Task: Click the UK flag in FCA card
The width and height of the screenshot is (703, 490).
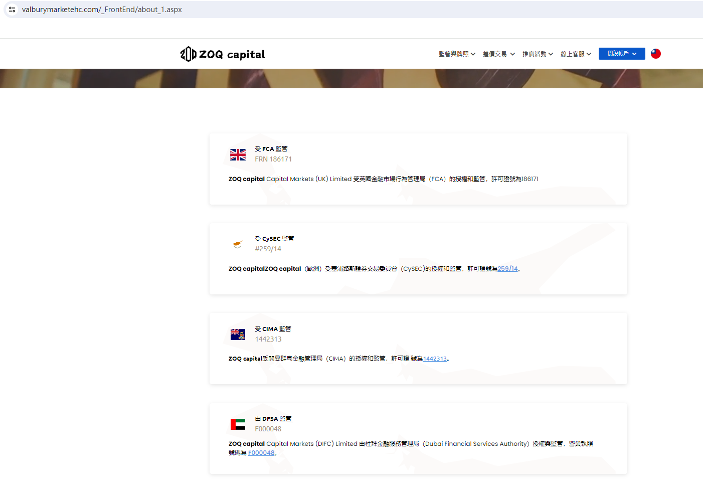Action: tap(238, 154)
